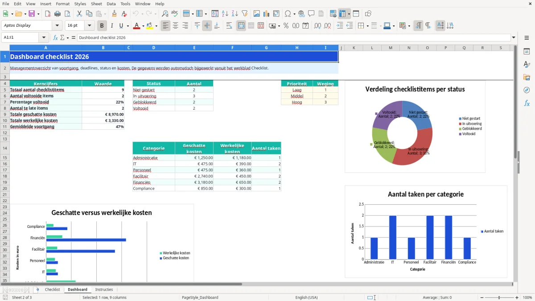The height and width of the screenshot is (301, 535).
Task: Switch to the Checklist sheet tab
Action: [x=53, y=289]
